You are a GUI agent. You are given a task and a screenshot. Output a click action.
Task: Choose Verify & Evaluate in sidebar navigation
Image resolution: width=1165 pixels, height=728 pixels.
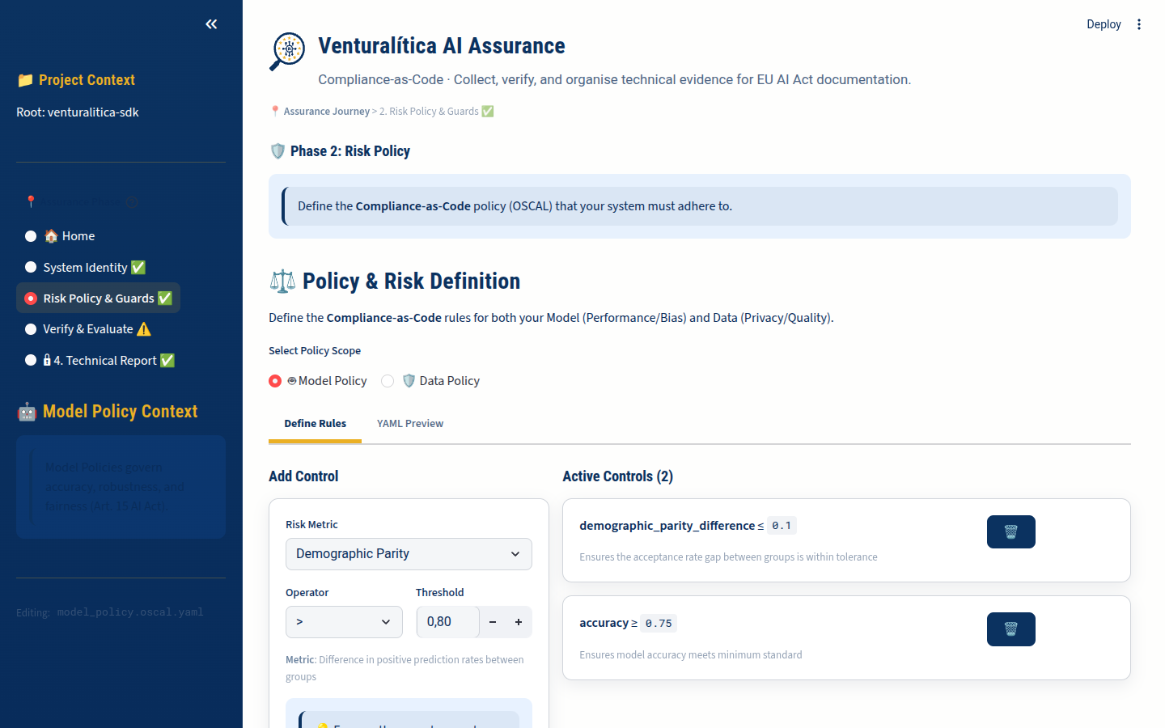point(87,329)
